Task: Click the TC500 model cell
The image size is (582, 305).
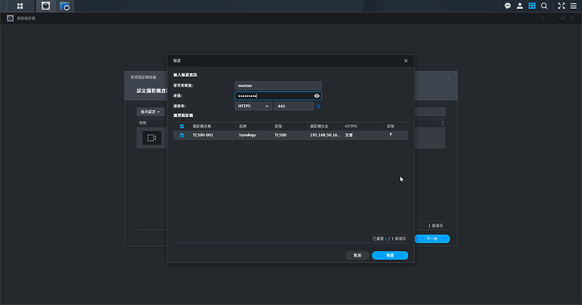Action: (280, 136)
